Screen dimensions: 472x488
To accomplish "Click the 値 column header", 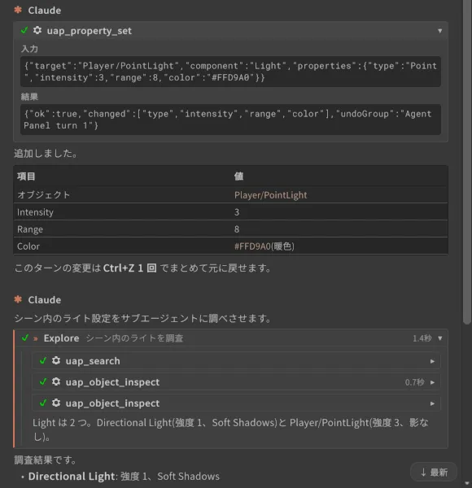I will pyautogui.click(x=238, y=176).
